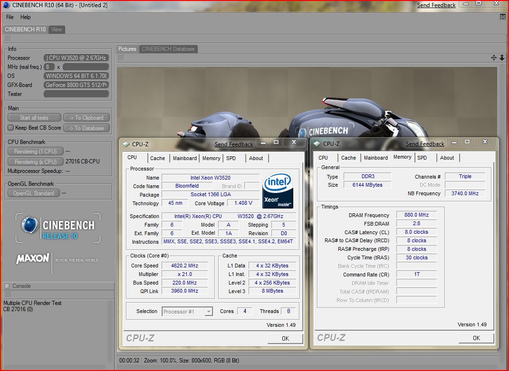Click the 27016 CB-CPU score text
The width and height of the screenshot is (509, 371).
pyautogui.click(x=82, y=162)
